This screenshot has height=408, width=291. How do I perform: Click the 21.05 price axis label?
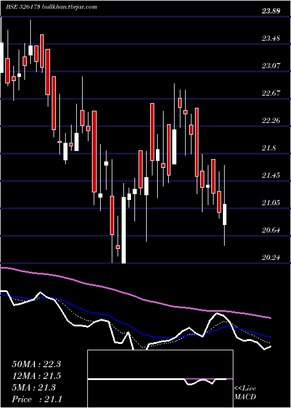271,203
